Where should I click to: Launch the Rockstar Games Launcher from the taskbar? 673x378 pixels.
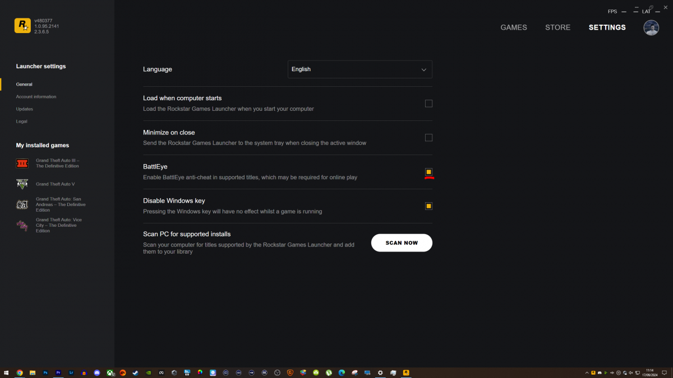coord(406,372)
